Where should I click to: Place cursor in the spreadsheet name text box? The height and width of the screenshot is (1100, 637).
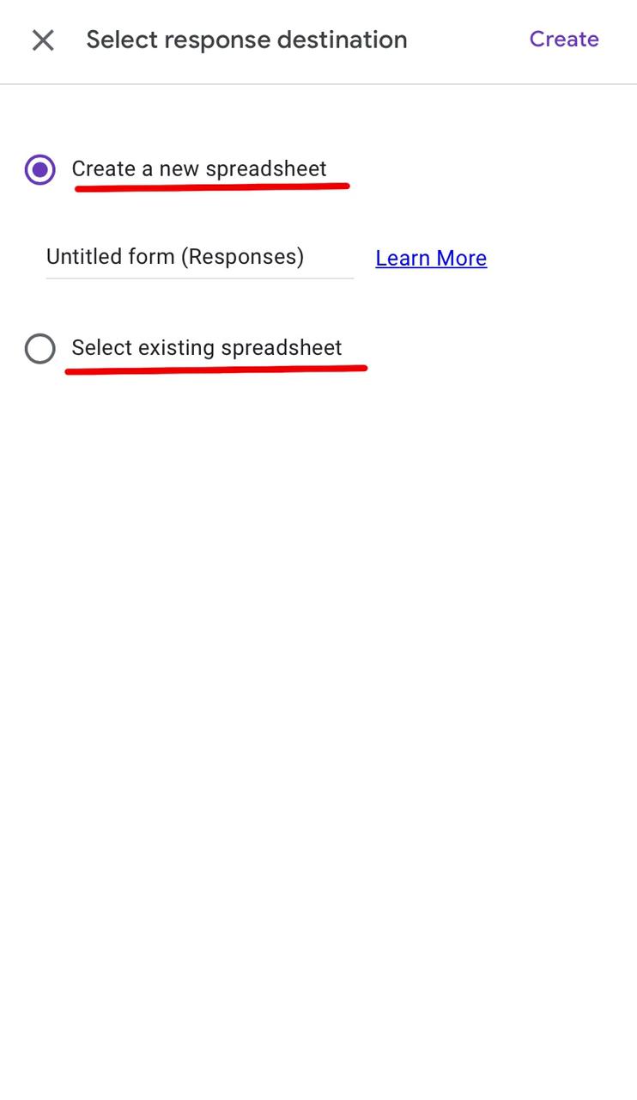(x=199, y=257)
